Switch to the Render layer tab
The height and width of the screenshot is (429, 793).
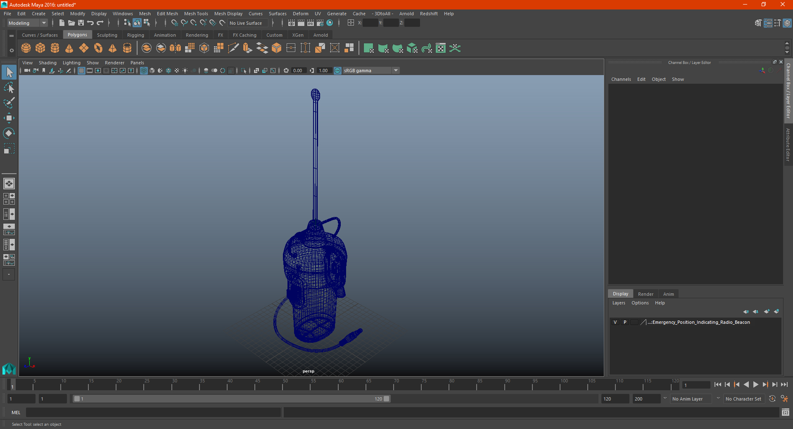[646, 294]
